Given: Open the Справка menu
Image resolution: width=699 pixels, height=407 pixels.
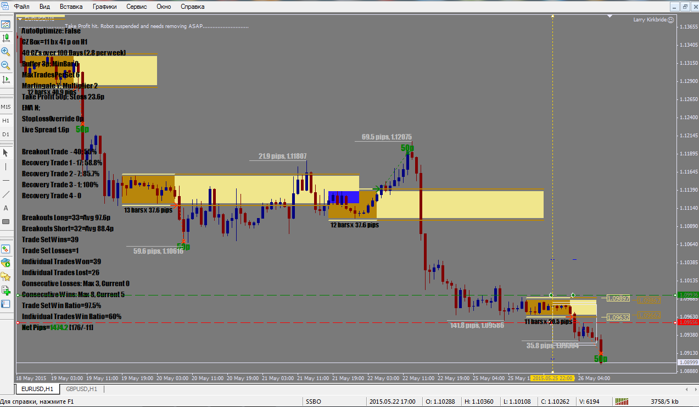Looking at the screenshot, I should point(192,7).
